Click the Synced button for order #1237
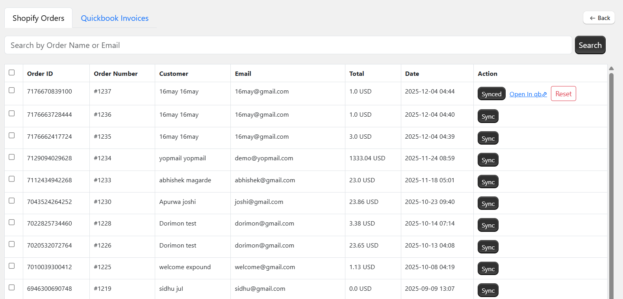Image resolution: width=623 pixels, height=299 pixels. click(x=491, y=94)
